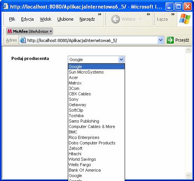Viewport: 194px width, 181px height.
Task: Expand the Łącza toolbar overflow chevron
Action: 173,14
